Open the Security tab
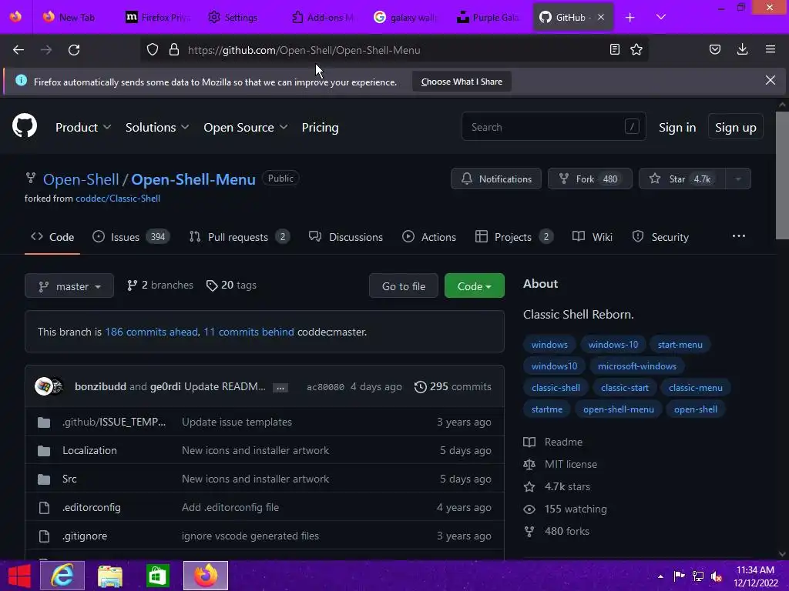Image resolution: width=789 pixels, height=591 pixels. click(660, 237)
